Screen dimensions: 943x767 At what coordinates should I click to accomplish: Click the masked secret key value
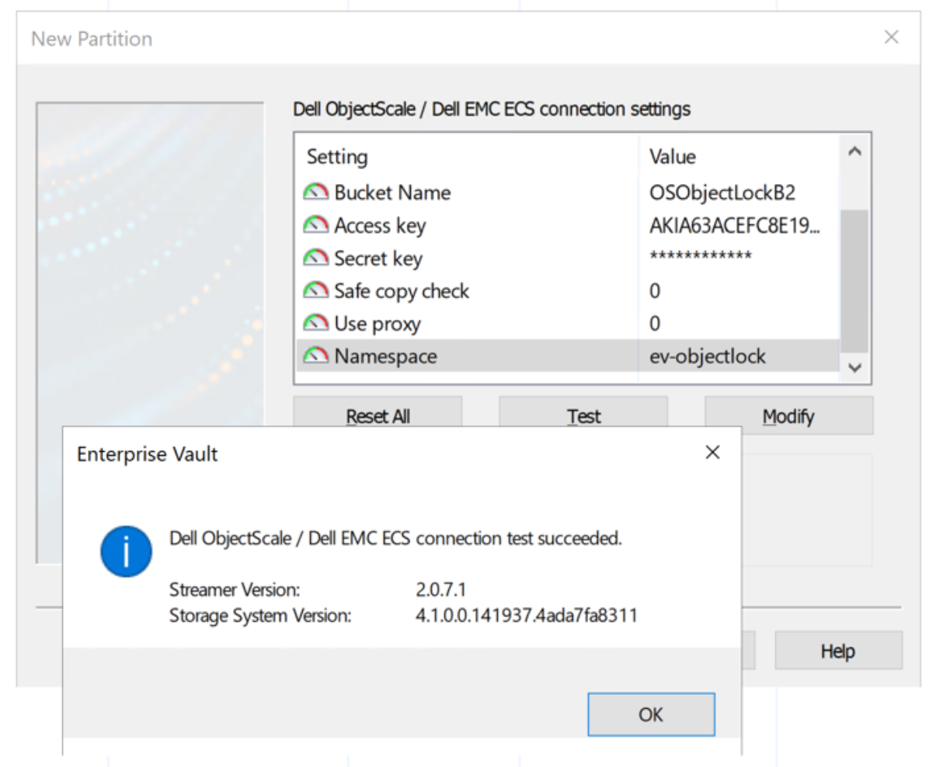pyautogui.click(x=701, y=256)
